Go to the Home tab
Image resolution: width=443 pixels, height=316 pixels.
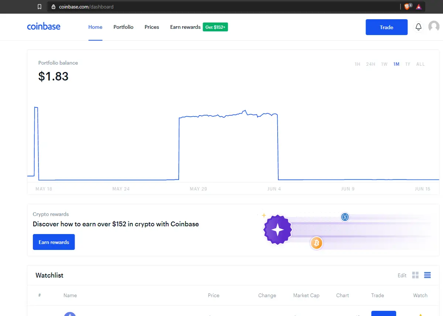[x=95, y=27]
